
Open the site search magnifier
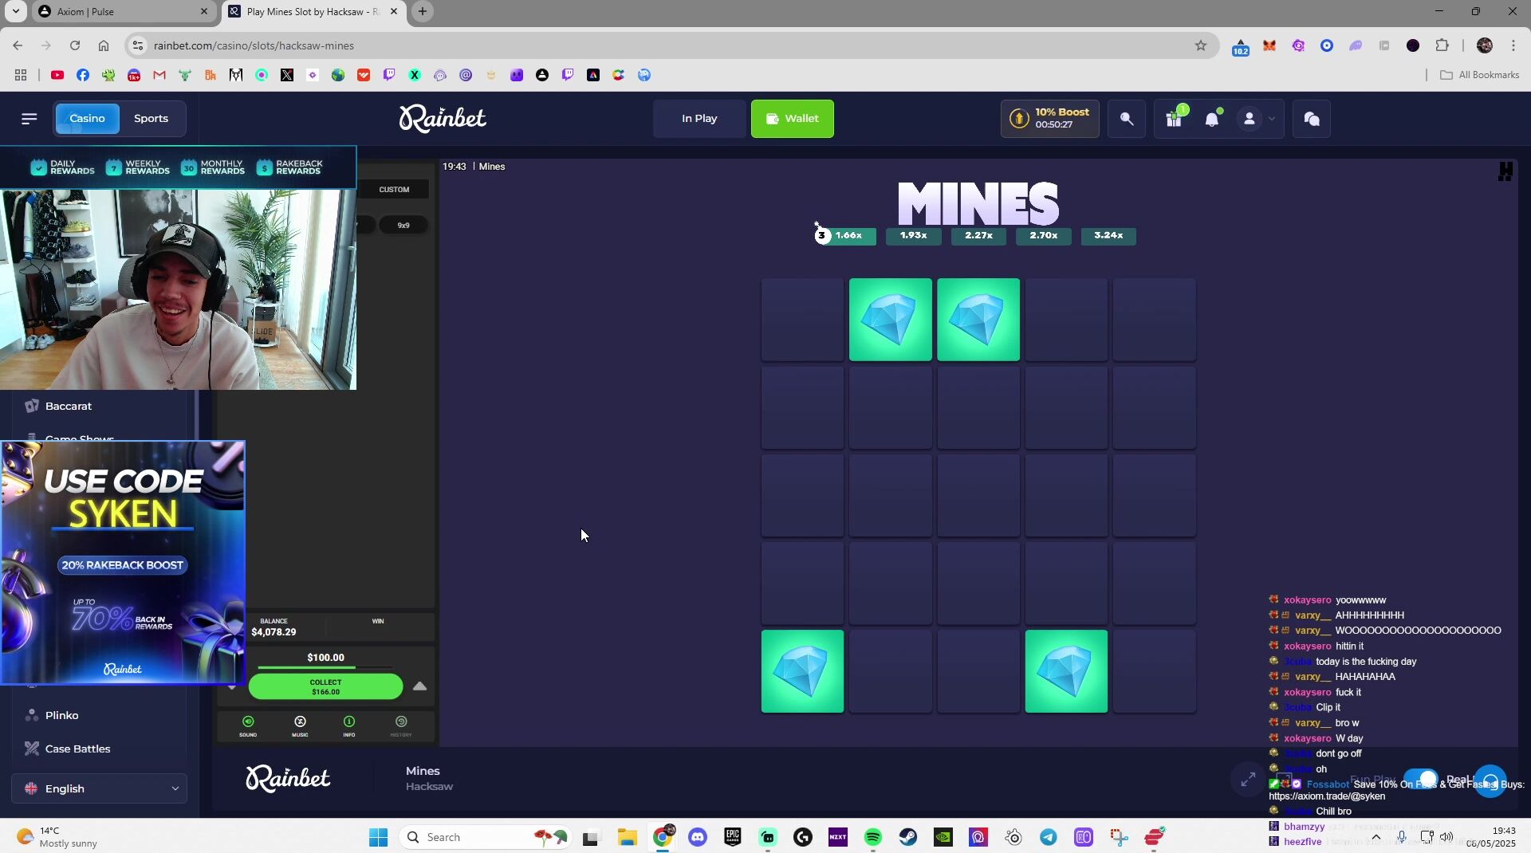tap(1127, 119)
